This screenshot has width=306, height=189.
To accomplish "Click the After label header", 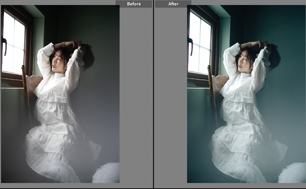I will pyautogui.click(x=173, y=4).
